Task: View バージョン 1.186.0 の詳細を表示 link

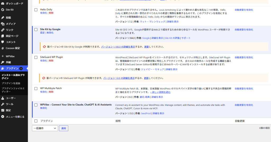Action: pos(118,47)
